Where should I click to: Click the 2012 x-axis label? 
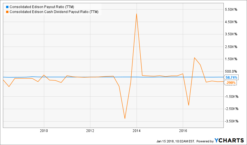coord(90,131)
